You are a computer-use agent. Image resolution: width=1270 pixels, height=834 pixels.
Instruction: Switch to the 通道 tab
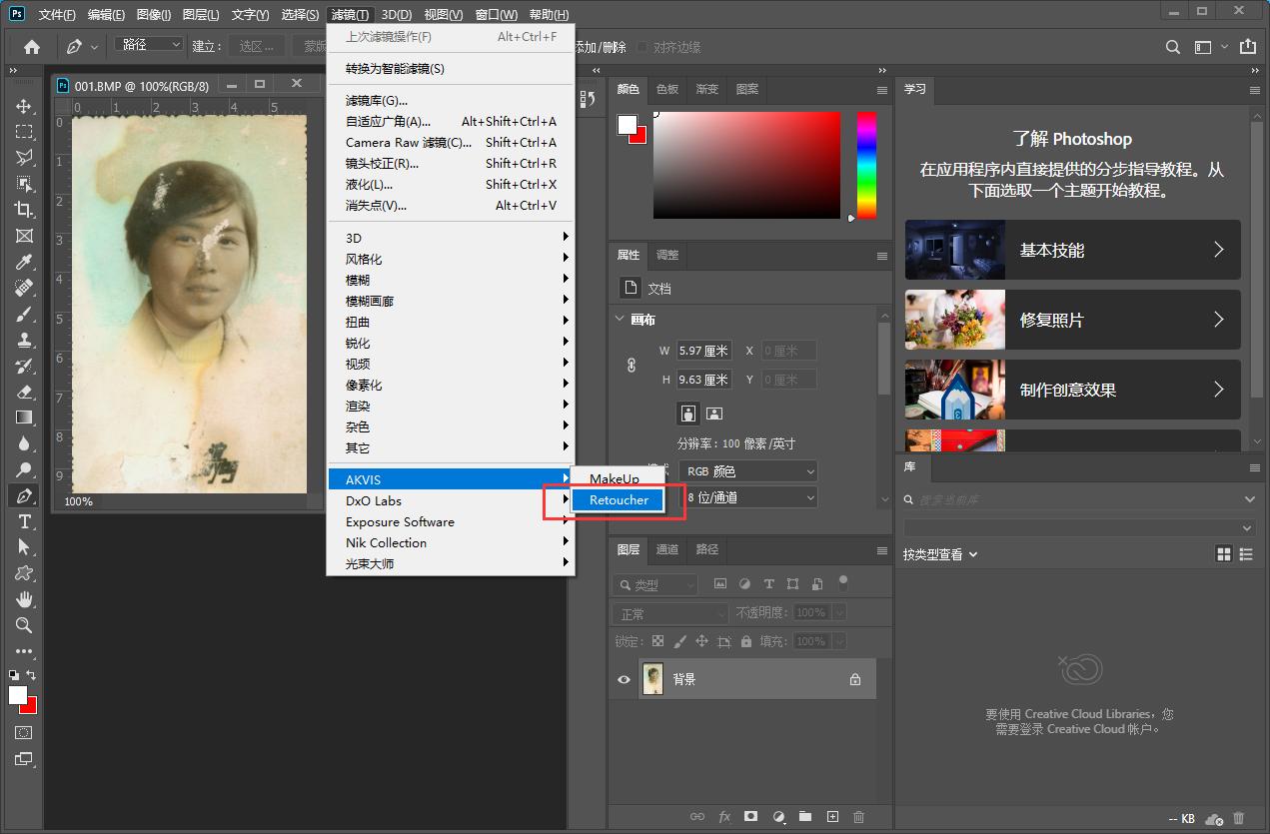667,549
